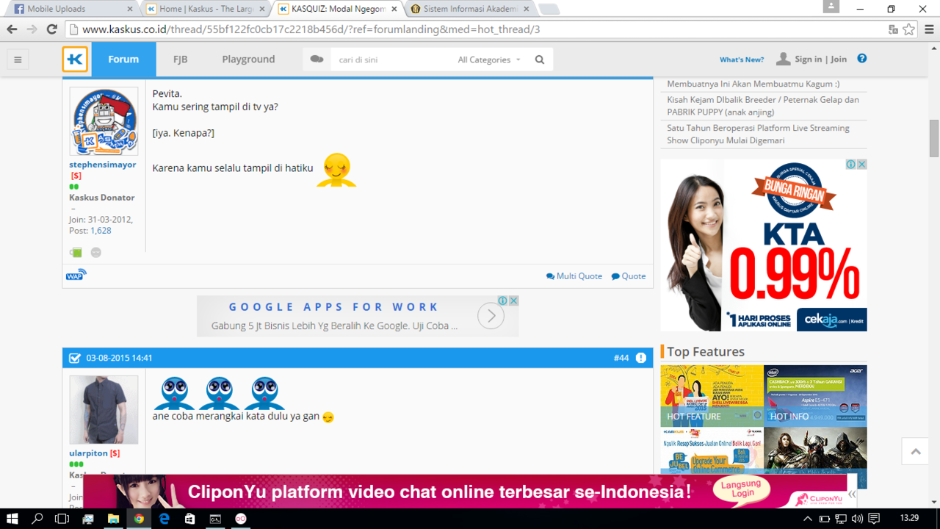This screenshot has height=529, width=940.
Task: Click the speech bubble icon beside search box
Action: point(317,59)
